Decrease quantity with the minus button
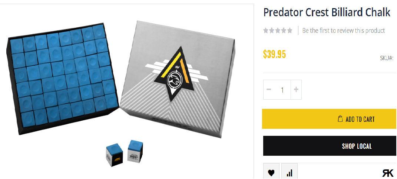 pos(269,89)
